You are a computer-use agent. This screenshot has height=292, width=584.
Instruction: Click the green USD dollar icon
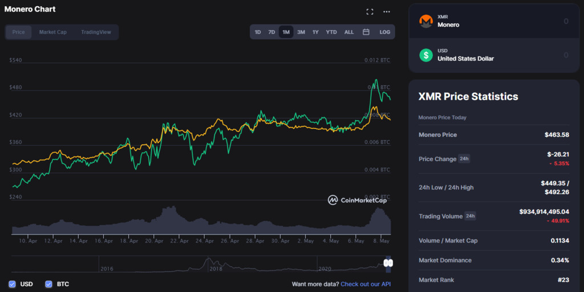[x=426, y=55]
